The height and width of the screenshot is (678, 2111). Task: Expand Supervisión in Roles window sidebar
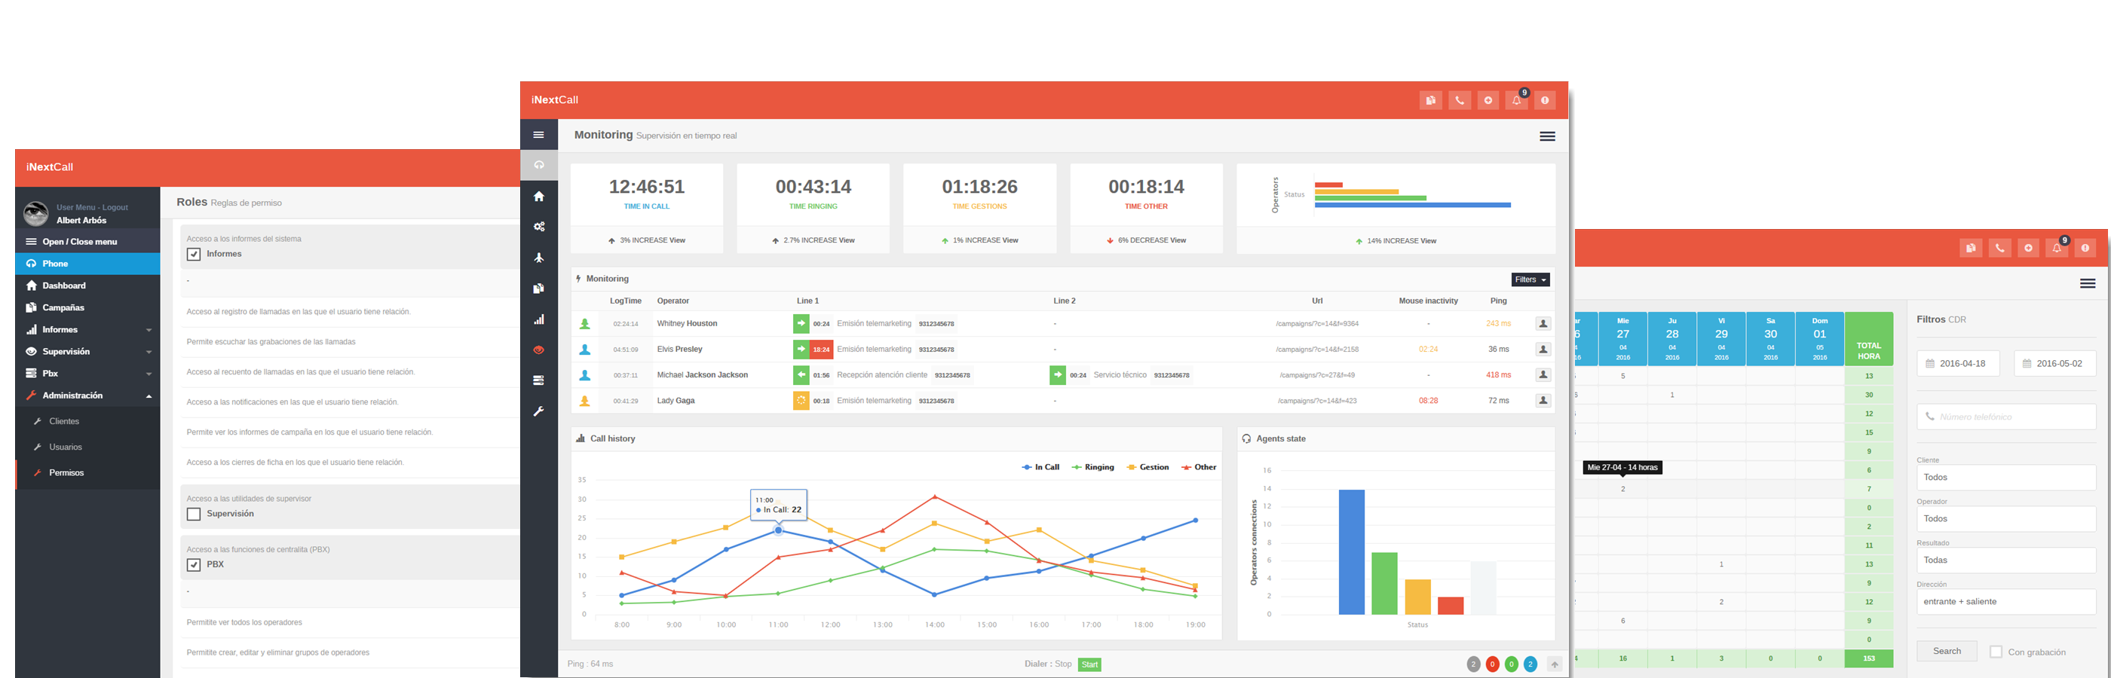(87, 352)
